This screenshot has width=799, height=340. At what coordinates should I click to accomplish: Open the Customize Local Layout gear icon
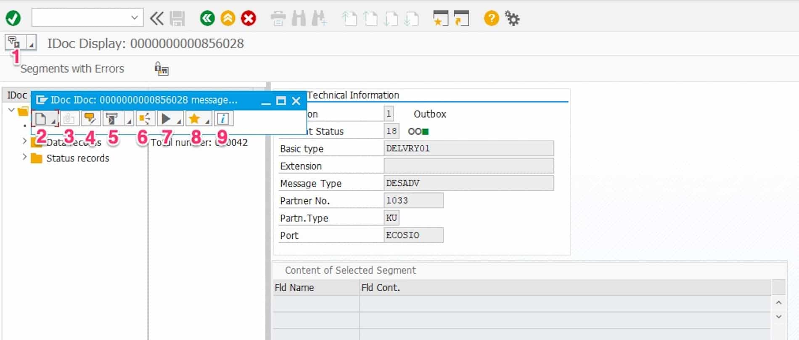512,18
